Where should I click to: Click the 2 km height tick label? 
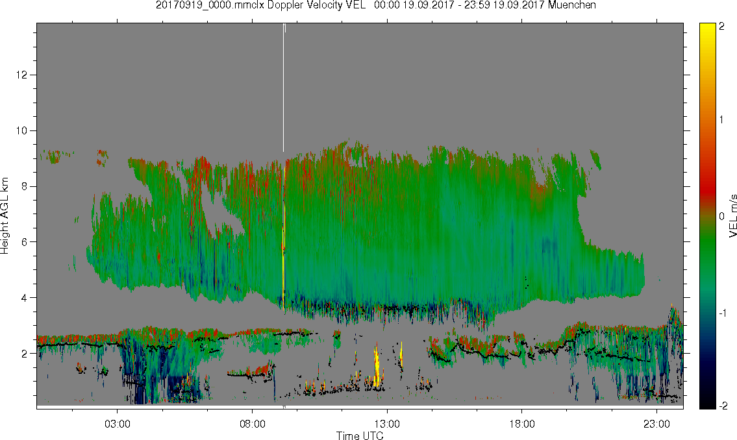25,353
